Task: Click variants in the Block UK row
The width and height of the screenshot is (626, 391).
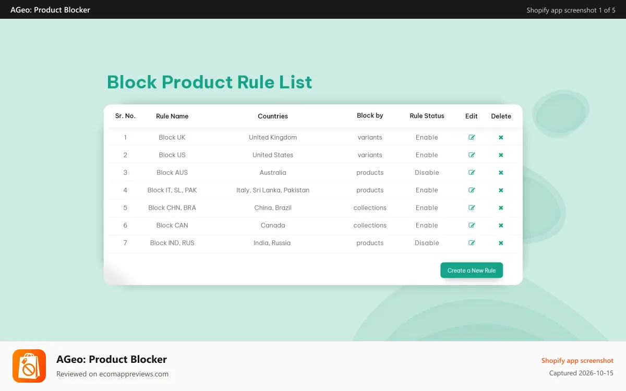Action: point(370,138)
